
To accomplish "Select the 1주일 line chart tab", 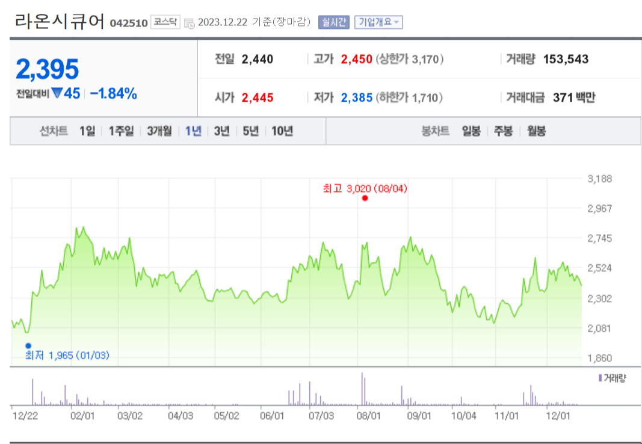I will click(121, 131).
